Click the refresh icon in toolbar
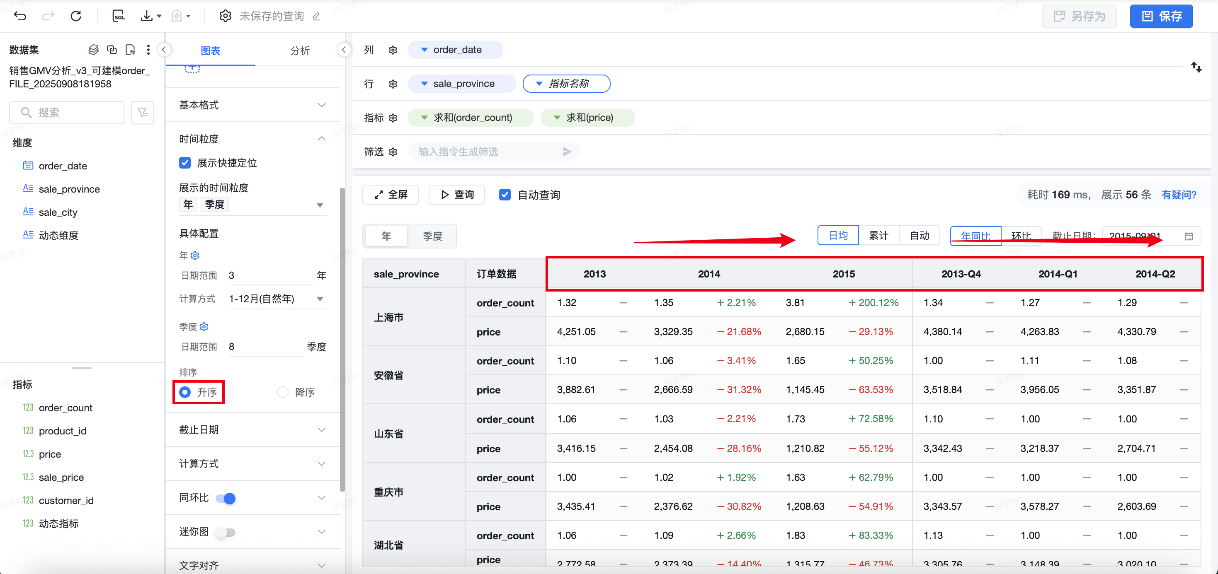The image size is (1218, 574). pos(75,16)
